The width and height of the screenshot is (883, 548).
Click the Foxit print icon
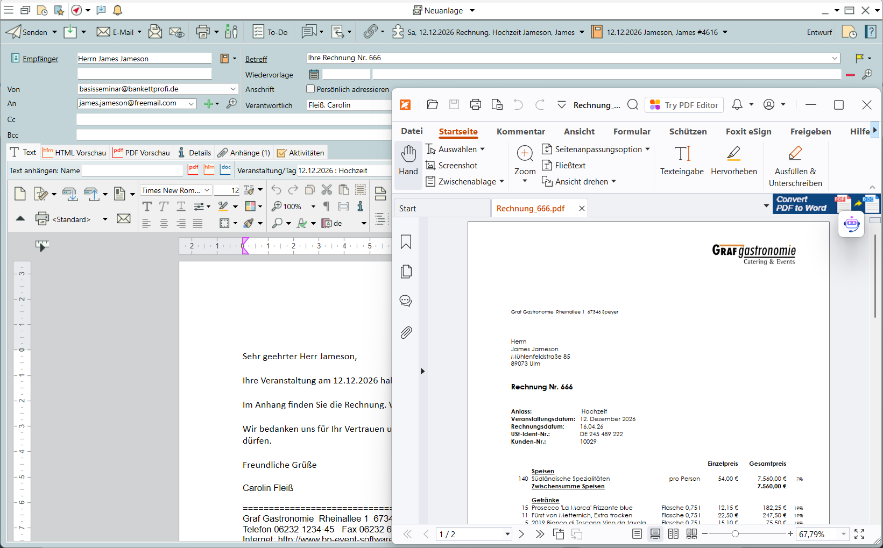pyautogui.click(x=475, y=105)
